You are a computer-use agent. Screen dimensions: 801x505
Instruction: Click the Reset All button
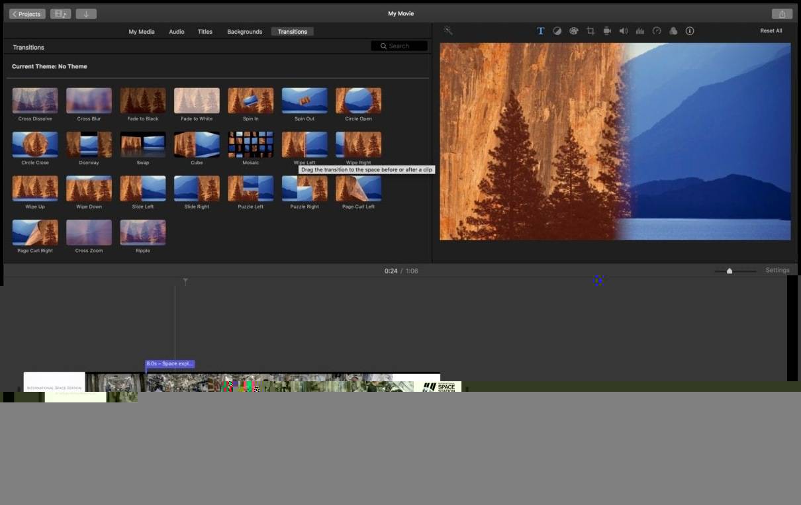pyautogui.click(x=771, y=31)
